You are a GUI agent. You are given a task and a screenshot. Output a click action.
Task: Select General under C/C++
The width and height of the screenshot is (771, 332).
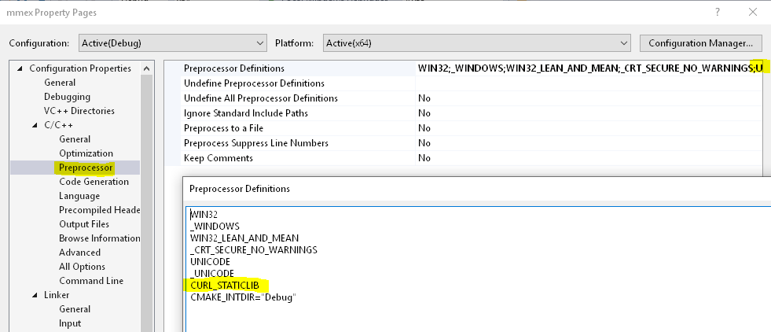[x=75, y=139]
